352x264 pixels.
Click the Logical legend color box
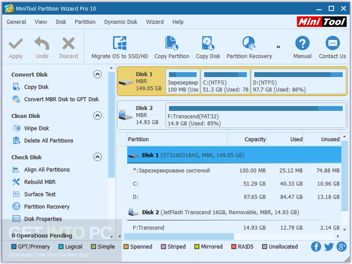click(x=61, y=247)
